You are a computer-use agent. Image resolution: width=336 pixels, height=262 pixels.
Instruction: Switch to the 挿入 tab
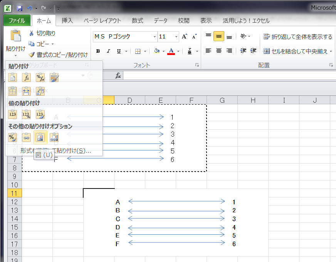point(67,21)
